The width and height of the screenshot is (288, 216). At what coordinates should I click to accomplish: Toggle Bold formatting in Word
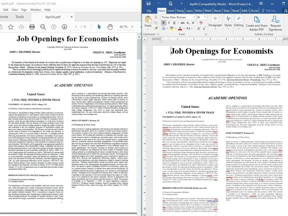coord(164,23)
